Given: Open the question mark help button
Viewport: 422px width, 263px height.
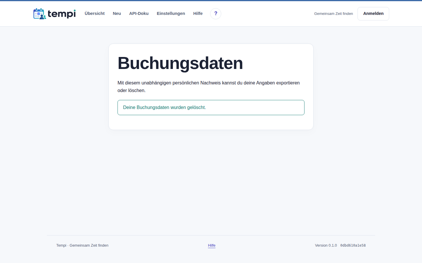Looking at the screenshot, I should pyautogui.click(x=216, y=14).
